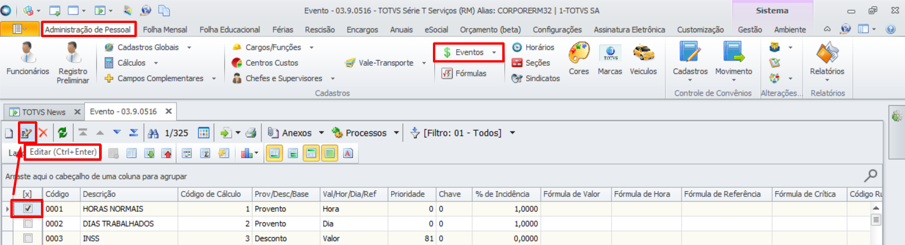Switch to Configurações ribbon tab
The height and width of the screenshot is (245, 905).
point(557,30)
